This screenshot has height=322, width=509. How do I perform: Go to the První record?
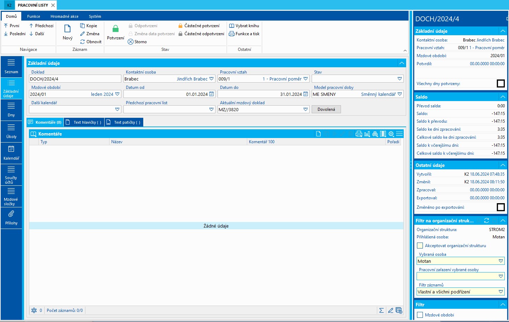click(12, 26)
